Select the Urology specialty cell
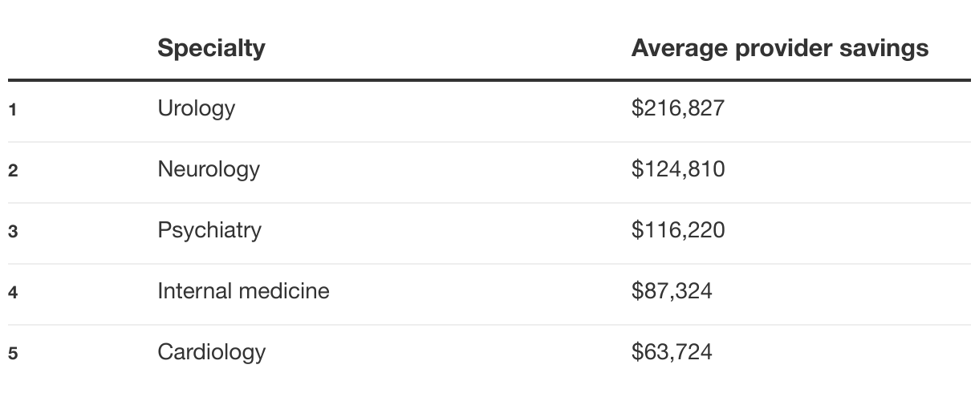 [x=196, y=107]
